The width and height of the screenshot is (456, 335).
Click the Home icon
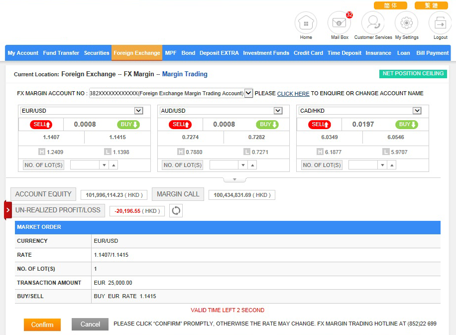pos(306,23)
